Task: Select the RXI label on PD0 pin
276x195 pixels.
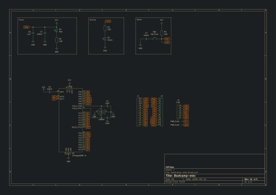Action: coord(88,133)
